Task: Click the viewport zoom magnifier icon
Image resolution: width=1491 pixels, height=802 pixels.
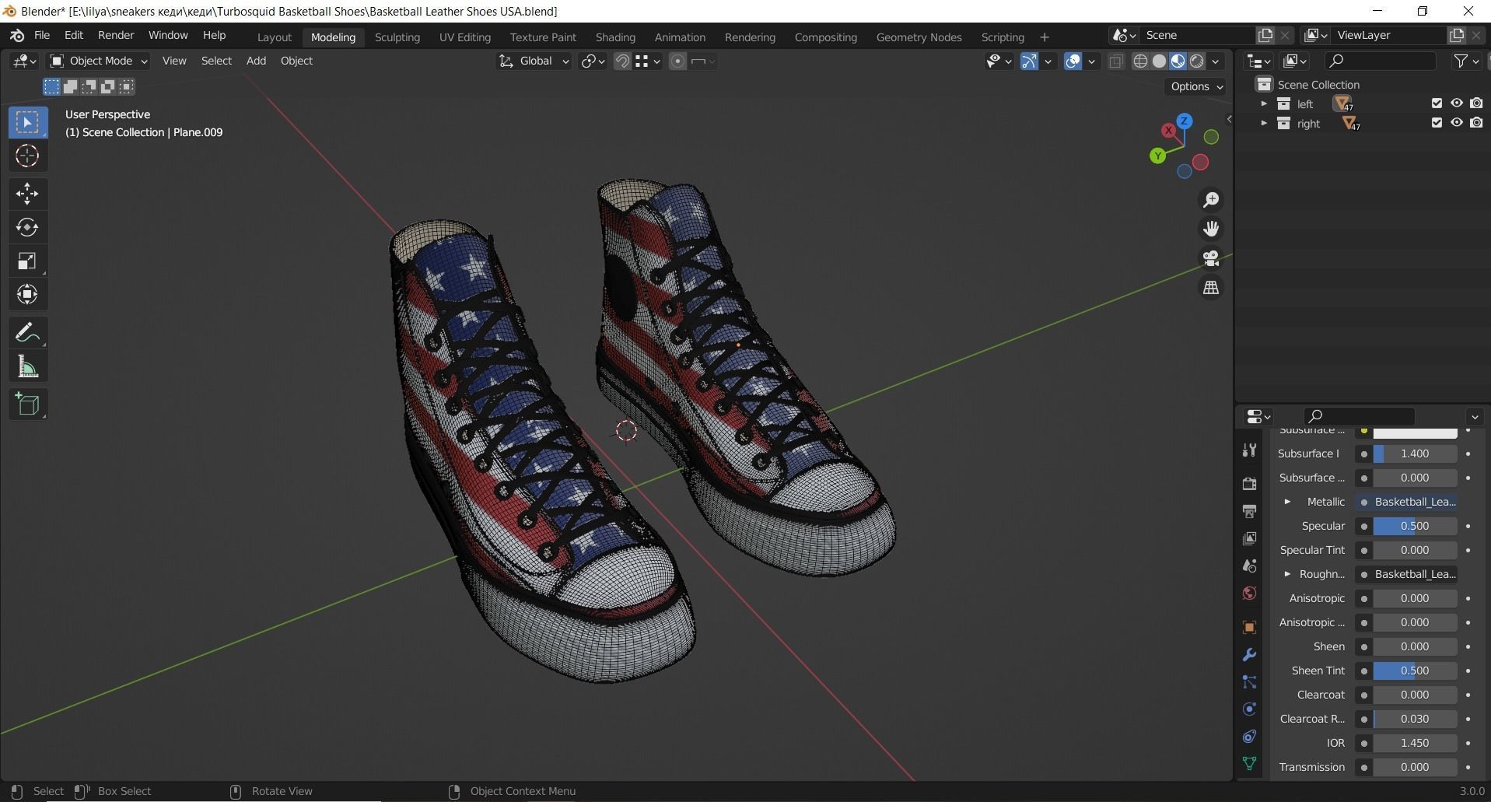Action: 1211,200
